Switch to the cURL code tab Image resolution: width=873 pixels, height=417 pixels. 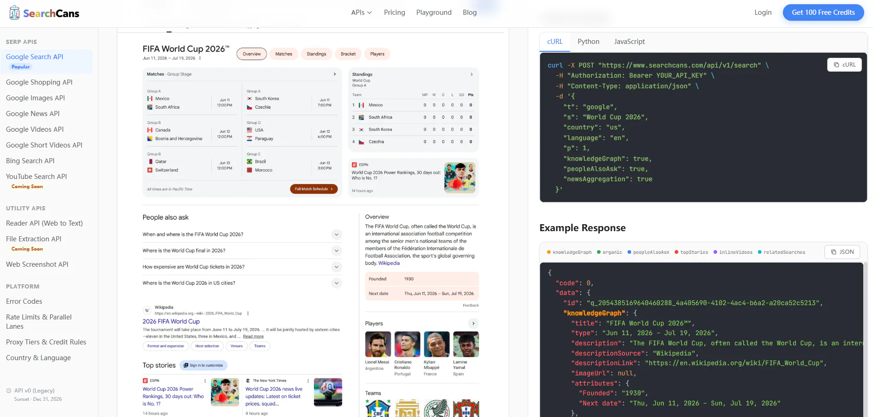[555, 42]
